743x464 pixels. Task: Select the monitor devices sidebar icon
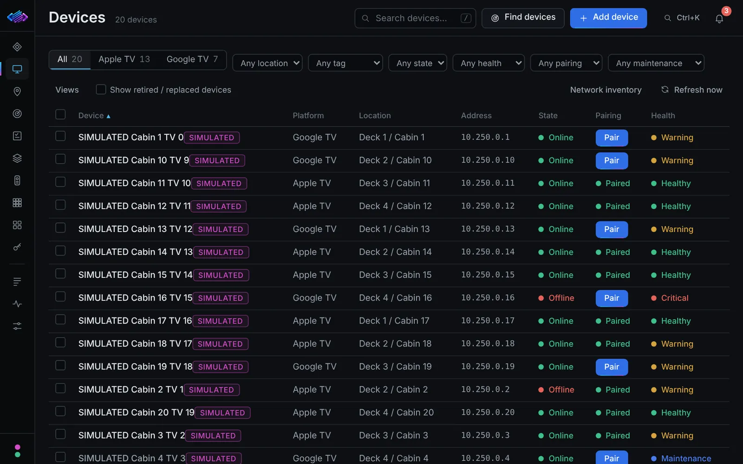[17, 69]
